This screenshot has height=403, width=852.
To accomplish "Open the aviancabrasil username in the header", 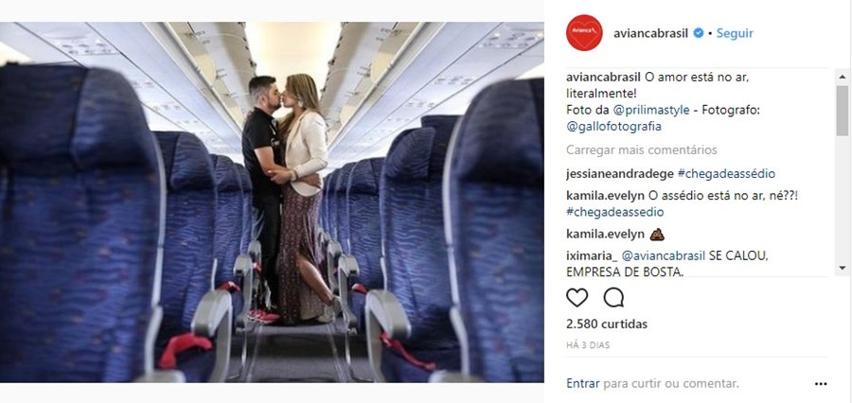I will (x=651, y=33).
